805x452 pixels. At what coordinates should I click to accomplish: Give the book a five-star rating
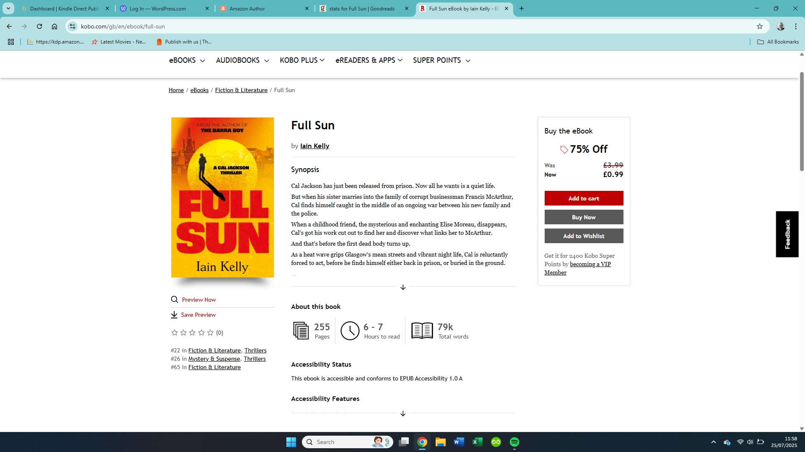coord(210,333)
